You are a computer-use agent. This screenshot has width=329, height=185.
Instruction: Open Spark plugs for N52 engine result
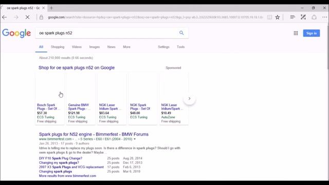pos(94,134)
